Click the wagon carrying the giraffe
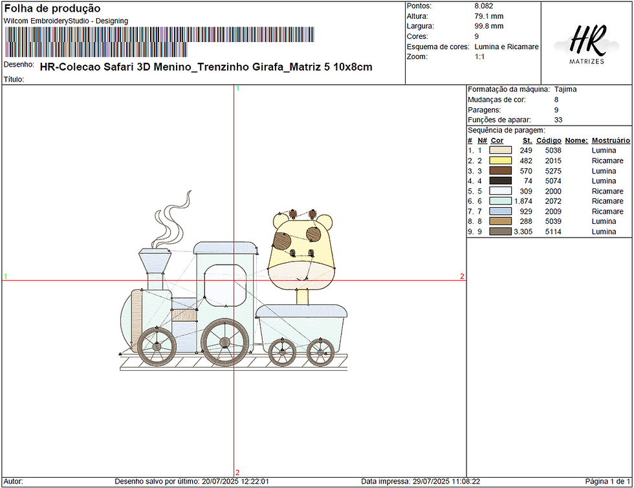The width and height of the screenshot is (634, 488). coord(301,328)
